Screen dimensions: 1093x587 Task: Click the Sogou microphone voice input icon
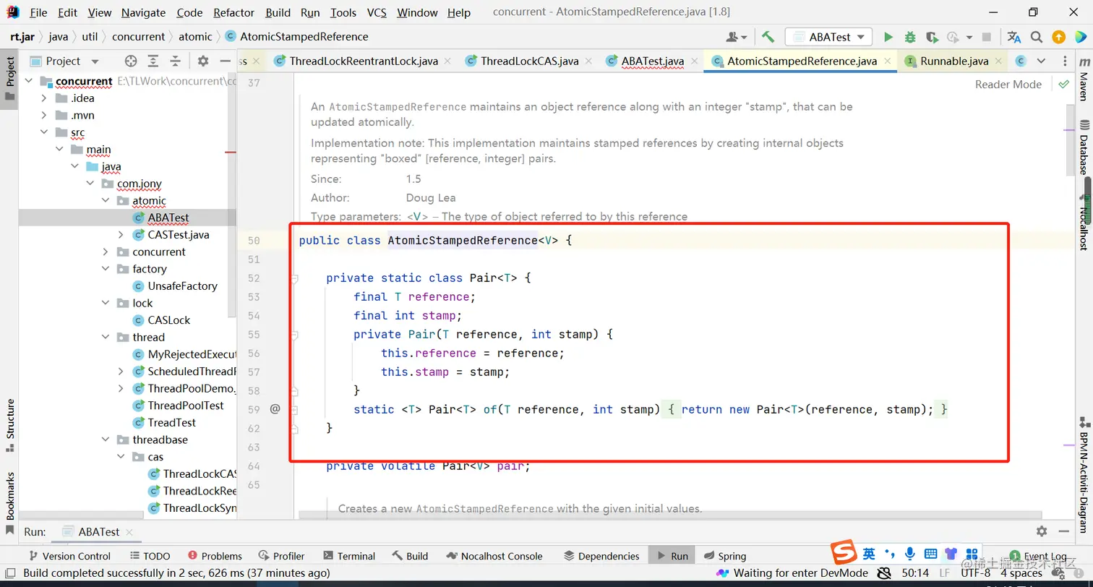pos(910,554)
